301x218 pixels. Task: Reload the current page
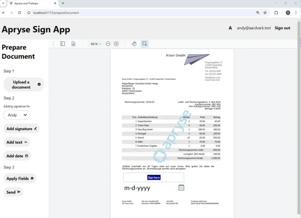pyautogui.click(x=20, y=13)
